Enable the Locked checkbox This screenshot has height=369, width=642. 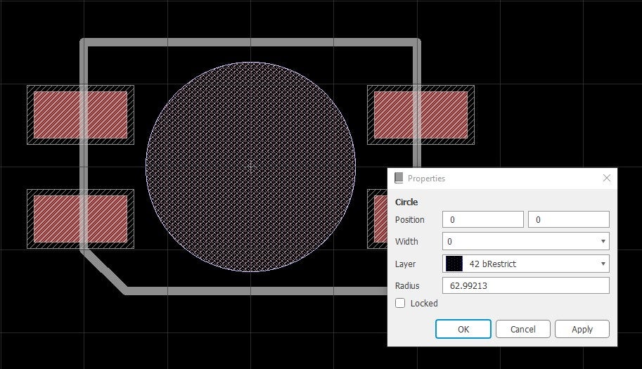[x=400, y=304]
